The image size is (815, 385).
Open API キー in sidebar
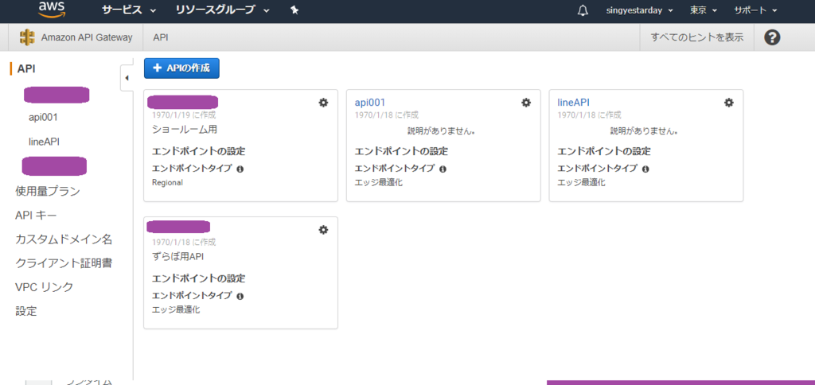tap(36, 215)
